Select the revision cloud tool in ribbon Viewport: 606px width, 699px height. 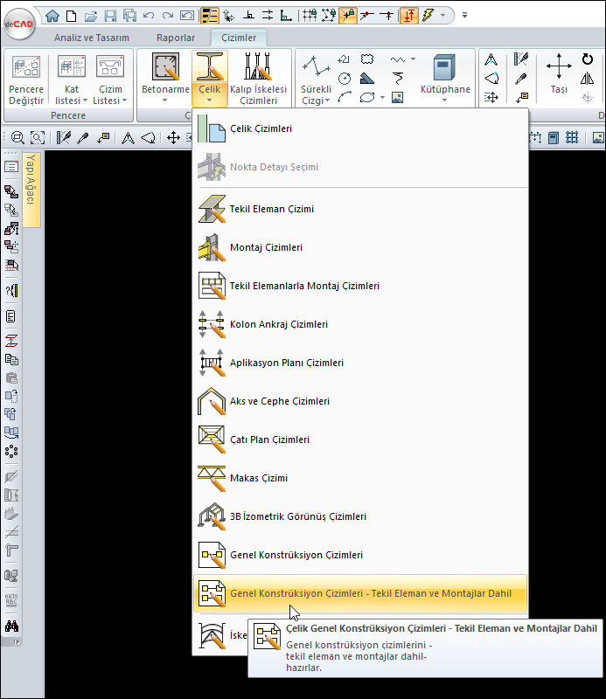coord(367,59)
